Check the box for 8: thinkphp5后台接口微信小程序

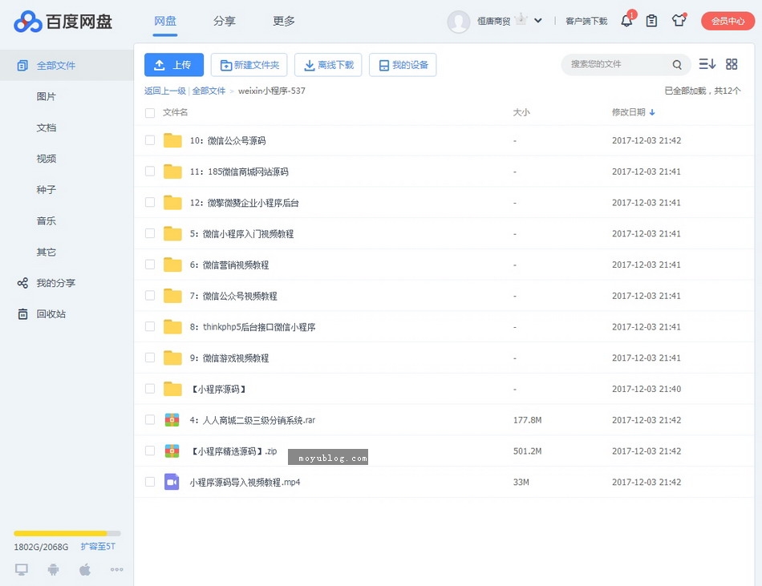[150, 327]
